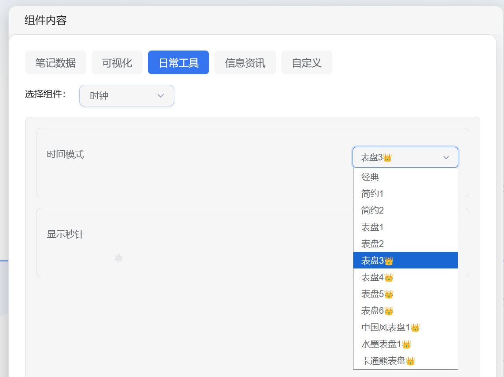Select 水墨表盘1 option
This screenshot has height=377, width=504.
(x=405, y=344)
